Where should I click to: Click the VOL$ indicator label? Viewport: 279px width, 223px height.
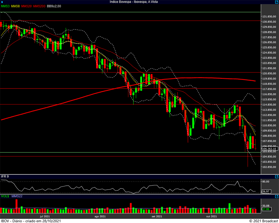coord(5,196)
